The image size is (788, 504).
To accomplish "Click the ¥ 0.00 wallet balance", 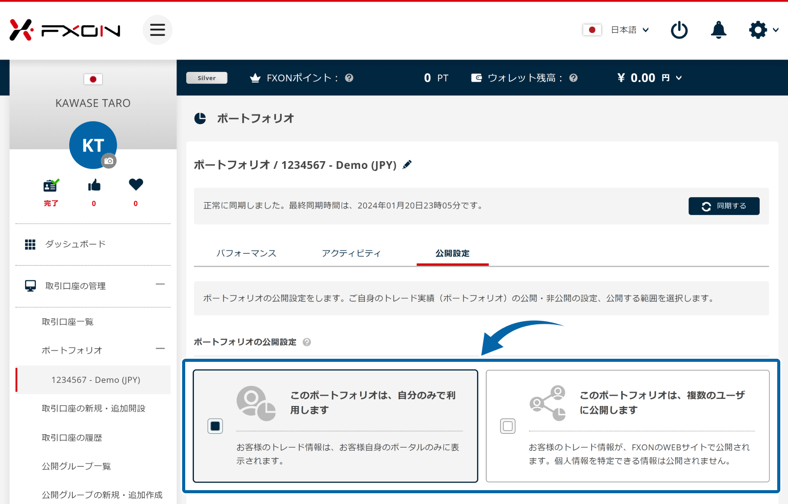I will 636,78.
